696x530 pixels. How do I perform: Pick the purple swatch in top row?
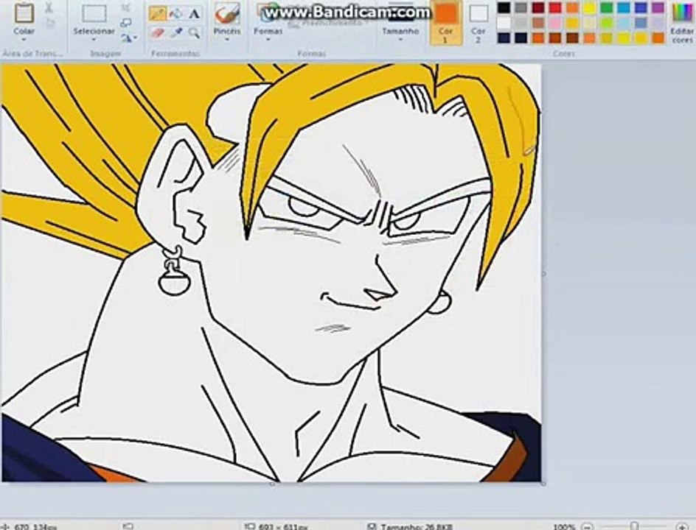pyautogui.click(x=658, y=7)
